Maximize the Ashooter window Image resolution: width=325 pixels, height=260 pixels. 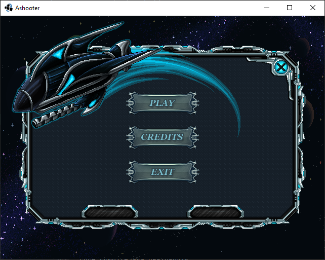pyautogui.click(x=290, y=8)
